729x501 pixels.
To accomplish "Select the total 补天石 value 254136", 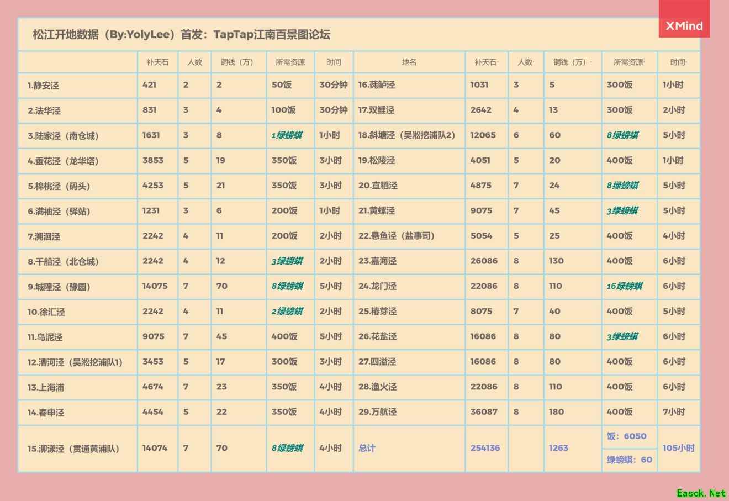I will point(485,448).
